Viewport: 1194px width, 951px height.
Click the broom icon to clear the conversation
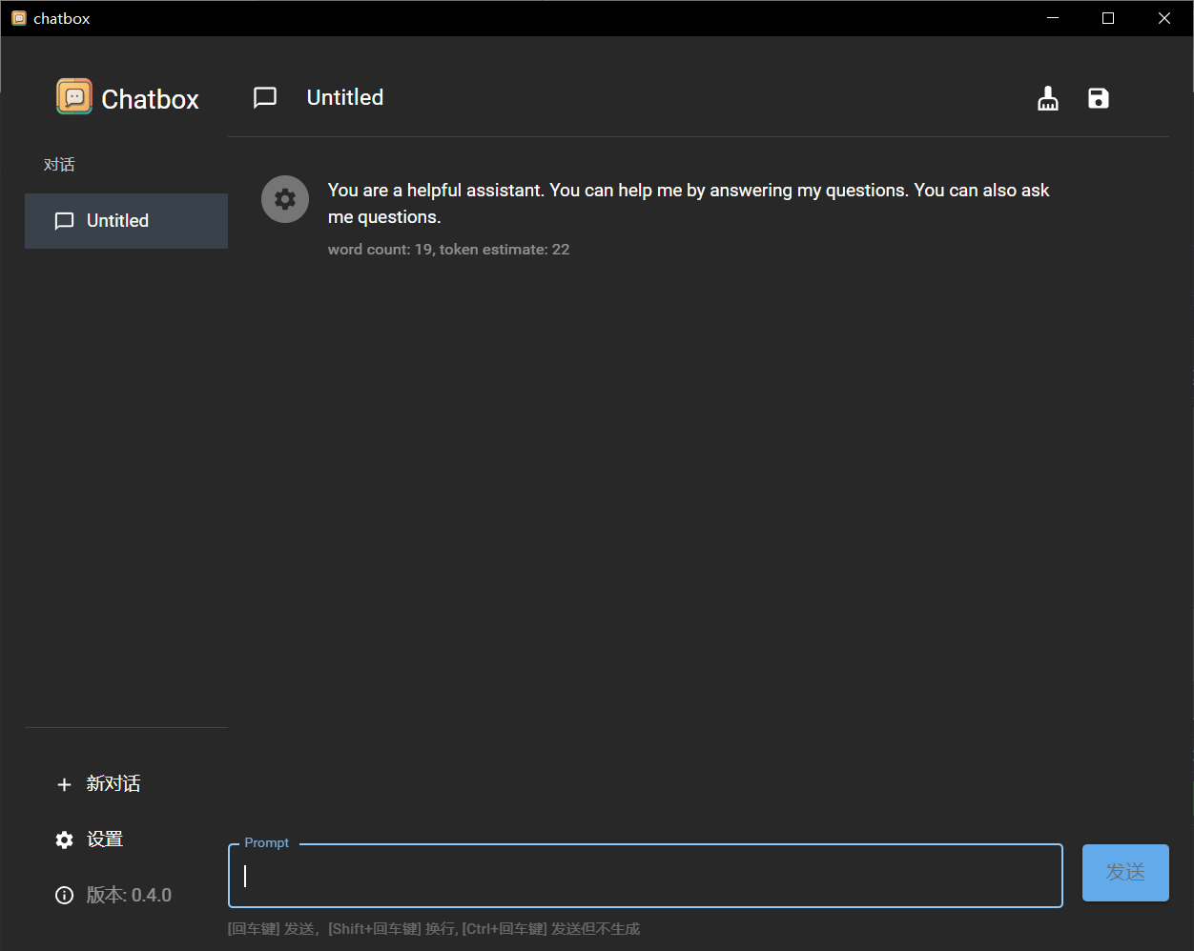(x=1048, y=98)
